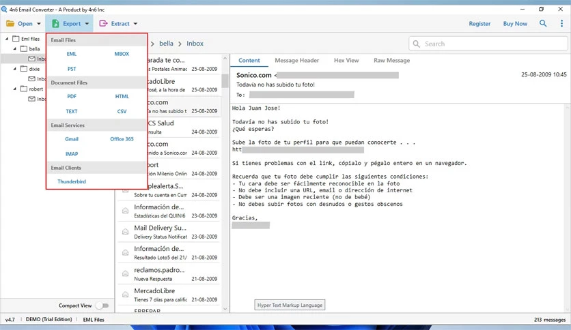Choose Office 365 export option
Screen dimensions: 571x330
click(122, 139)
